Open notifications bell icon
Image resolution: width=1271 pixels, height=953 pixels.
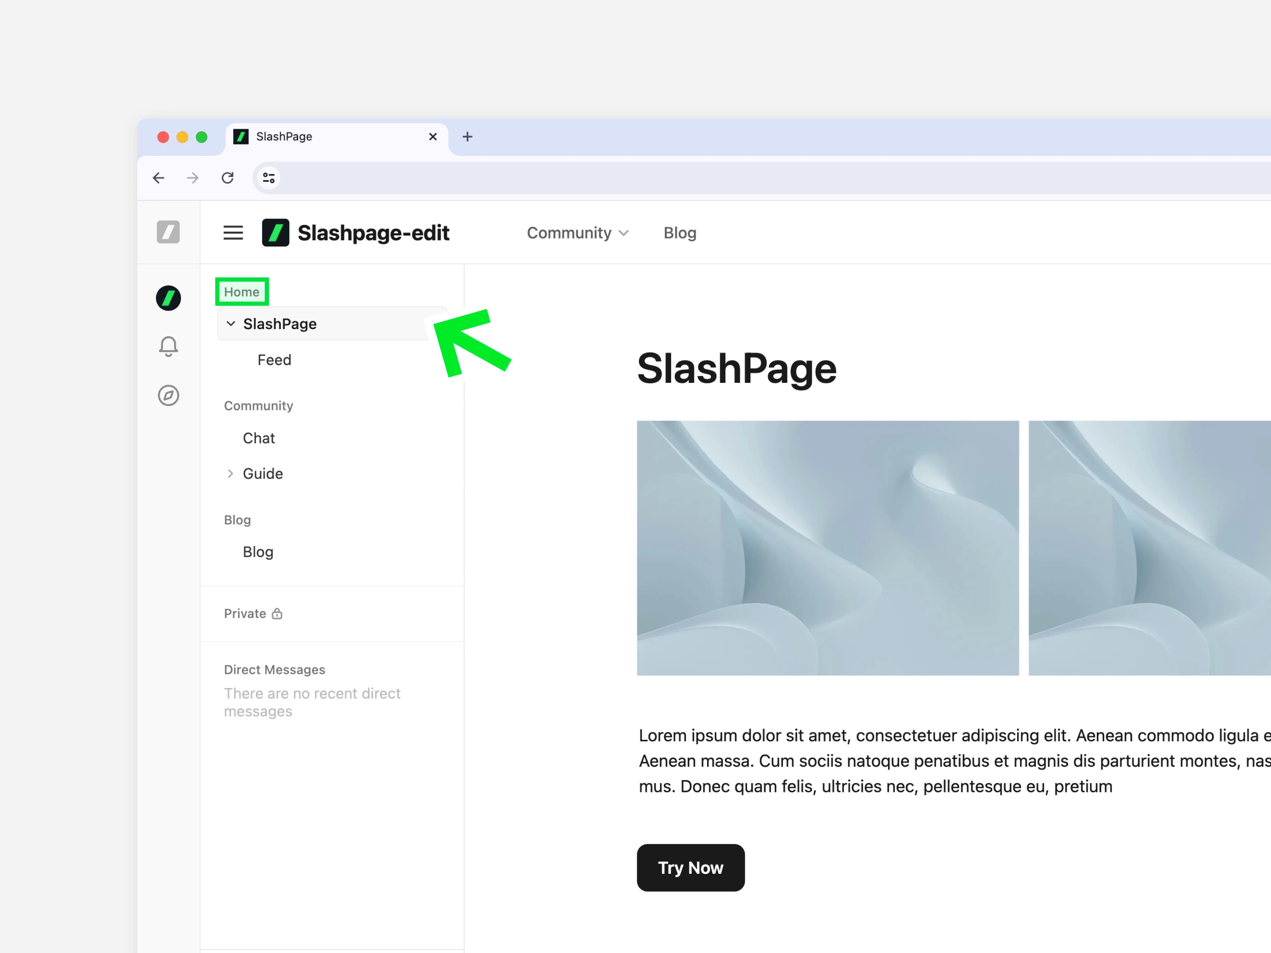pos(168,346)
